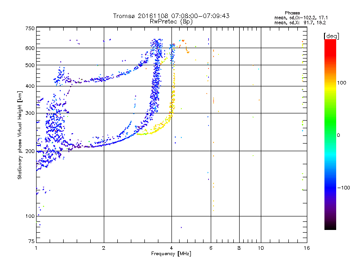
Task: Click the y-axis tick label "100"
Action: tap(30, 216)
